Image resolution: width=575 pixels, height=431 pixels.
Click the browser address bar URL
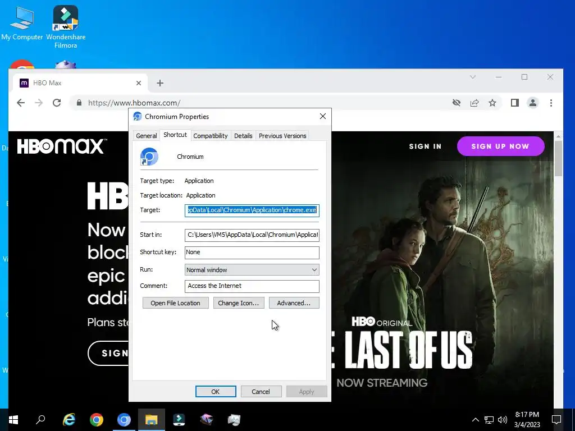[x=134, y=103]
